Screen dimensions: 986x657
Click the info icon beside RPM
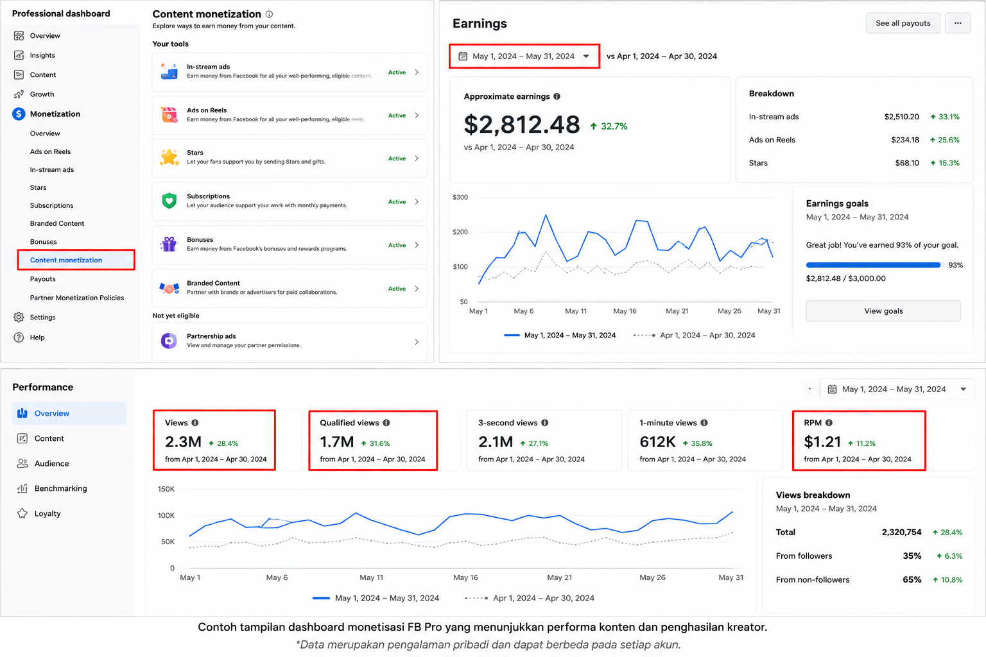(x=829, y=423)
